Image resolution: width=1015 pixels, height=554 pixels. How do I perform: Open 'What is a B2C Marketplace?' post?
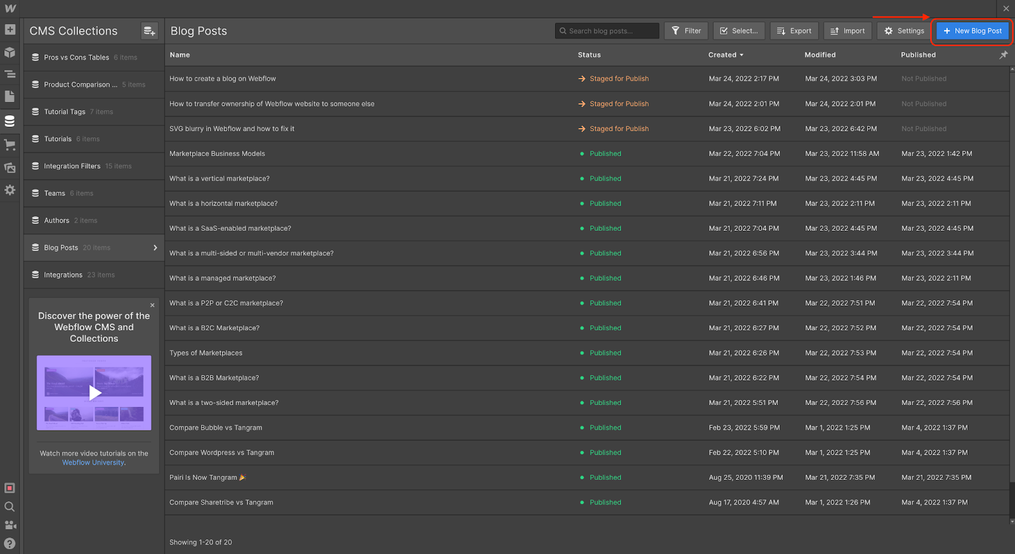(214, 328)
